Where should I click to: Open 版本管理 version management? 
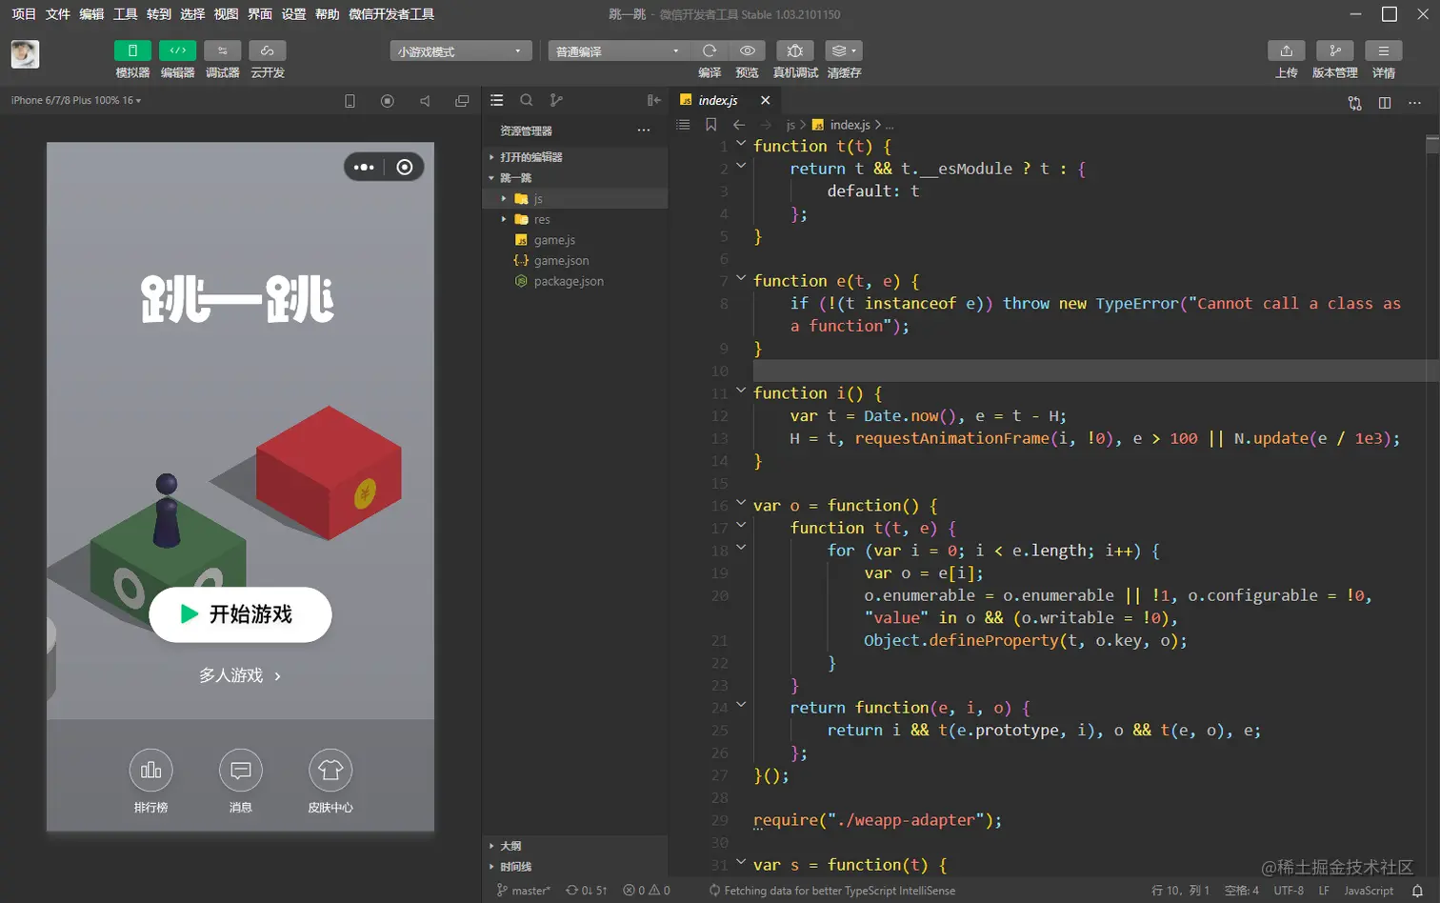point(1335,50)
